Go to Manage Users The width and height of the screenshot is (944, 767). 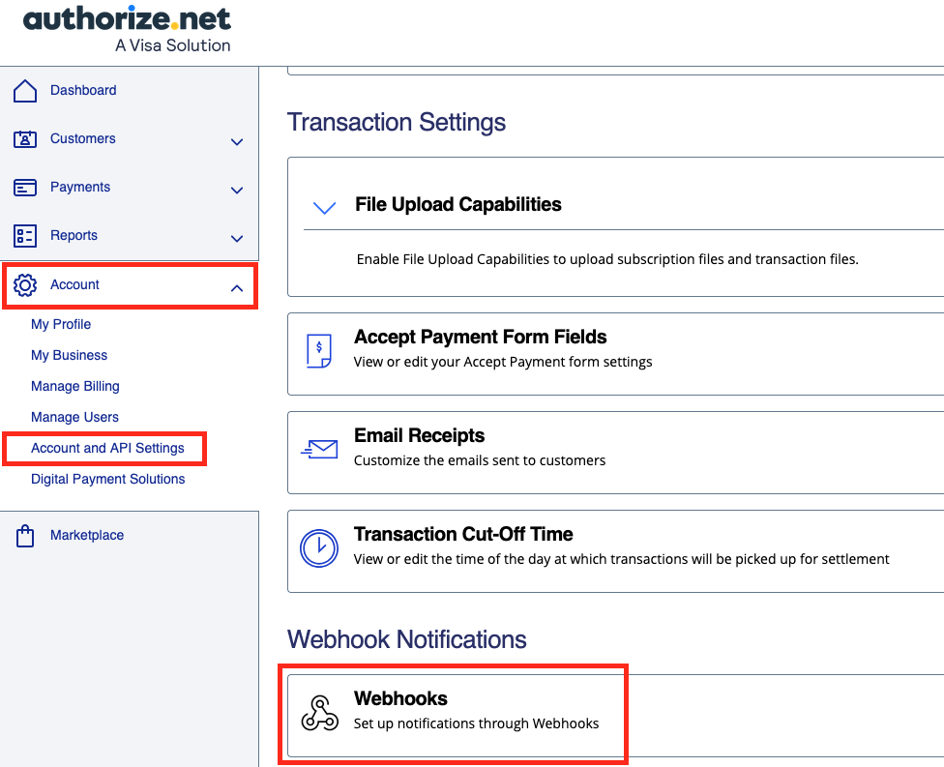click(74, 417)
